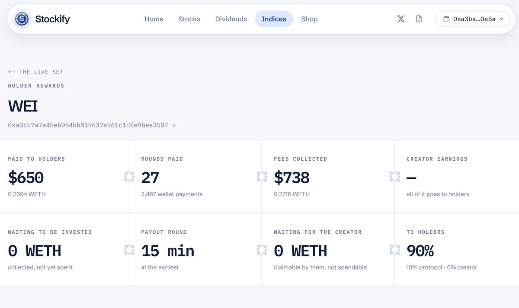Click the ROUNDS PAID label

162,159
